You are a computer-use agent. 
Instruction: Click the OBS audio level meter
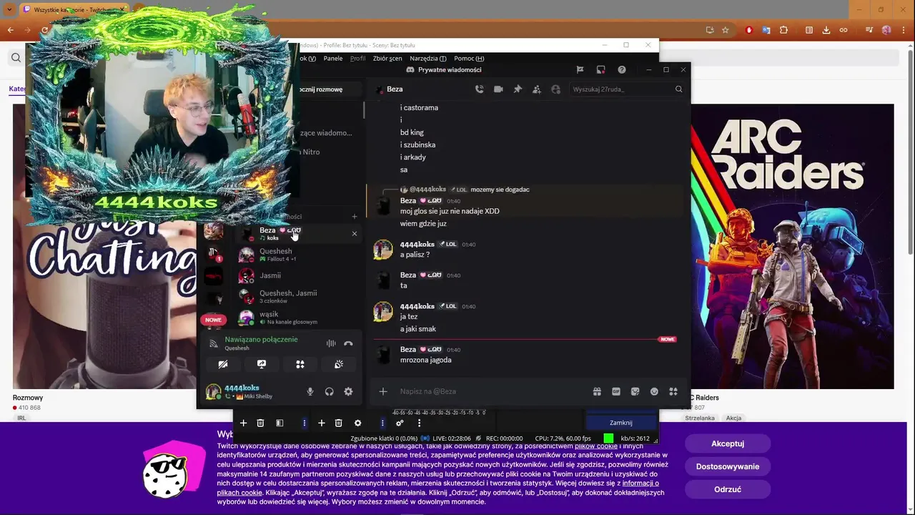[439, 413]
